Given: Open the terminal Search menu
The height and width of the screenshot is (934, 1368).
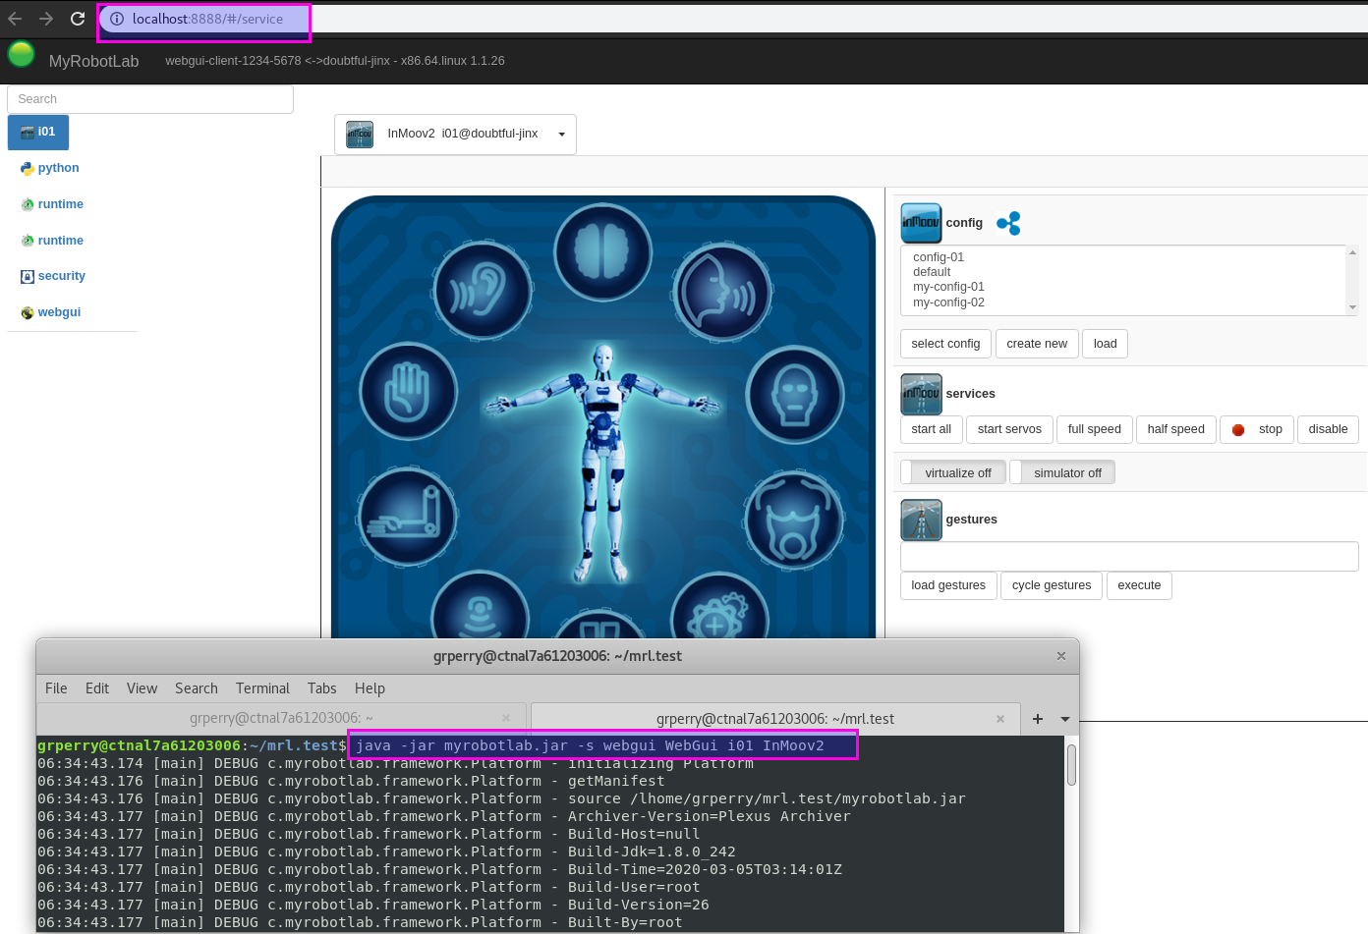Looking at the screenshot, I should pos(197,688).
